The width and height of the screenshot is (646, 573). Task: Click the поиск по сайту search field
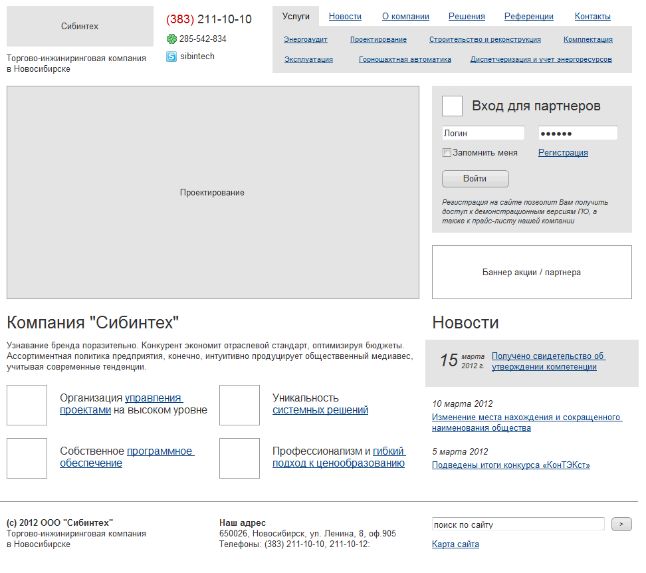pos(518,524)
